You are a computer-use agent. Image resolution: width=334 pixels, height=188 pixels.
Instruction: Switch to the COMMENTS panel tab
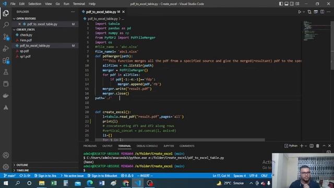click(187, 146)
